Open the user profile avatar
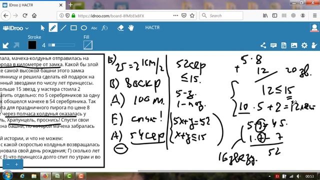The image size is (320, 180). click(x=314, y=28)
